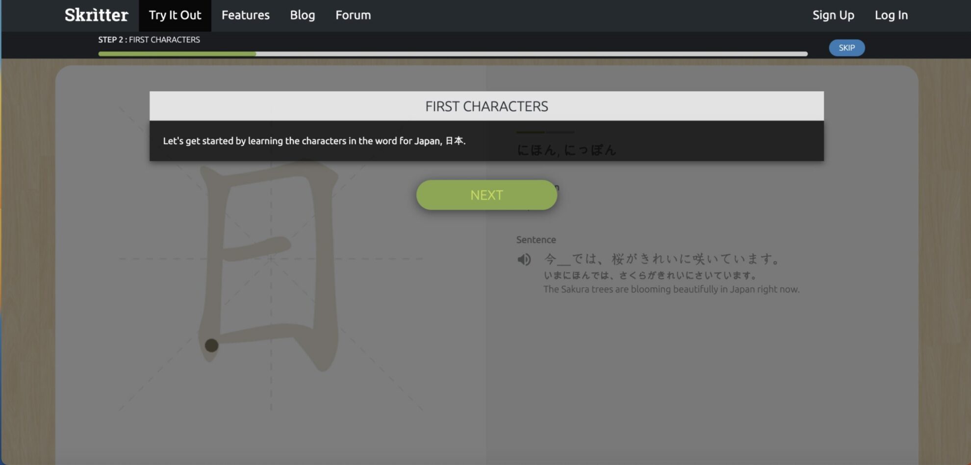This screenshot has width=971, height=465.
Task: Click the Log In link
Action: [891, 15]
